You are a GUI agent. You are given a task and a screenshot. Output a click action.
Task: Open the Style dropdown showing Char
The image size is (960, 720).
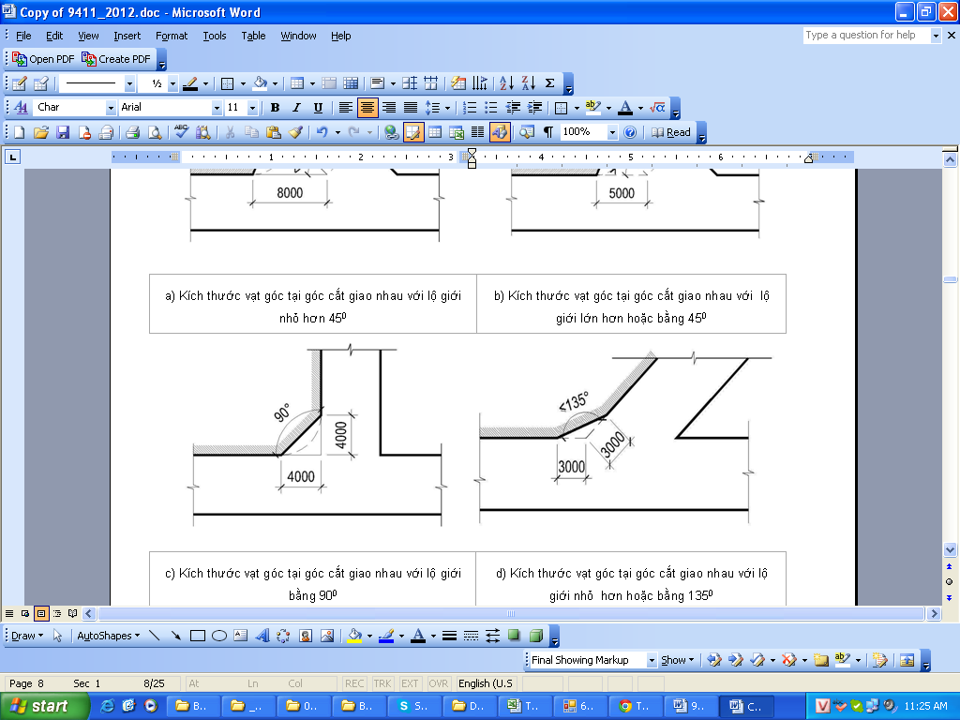pos(111,108)
